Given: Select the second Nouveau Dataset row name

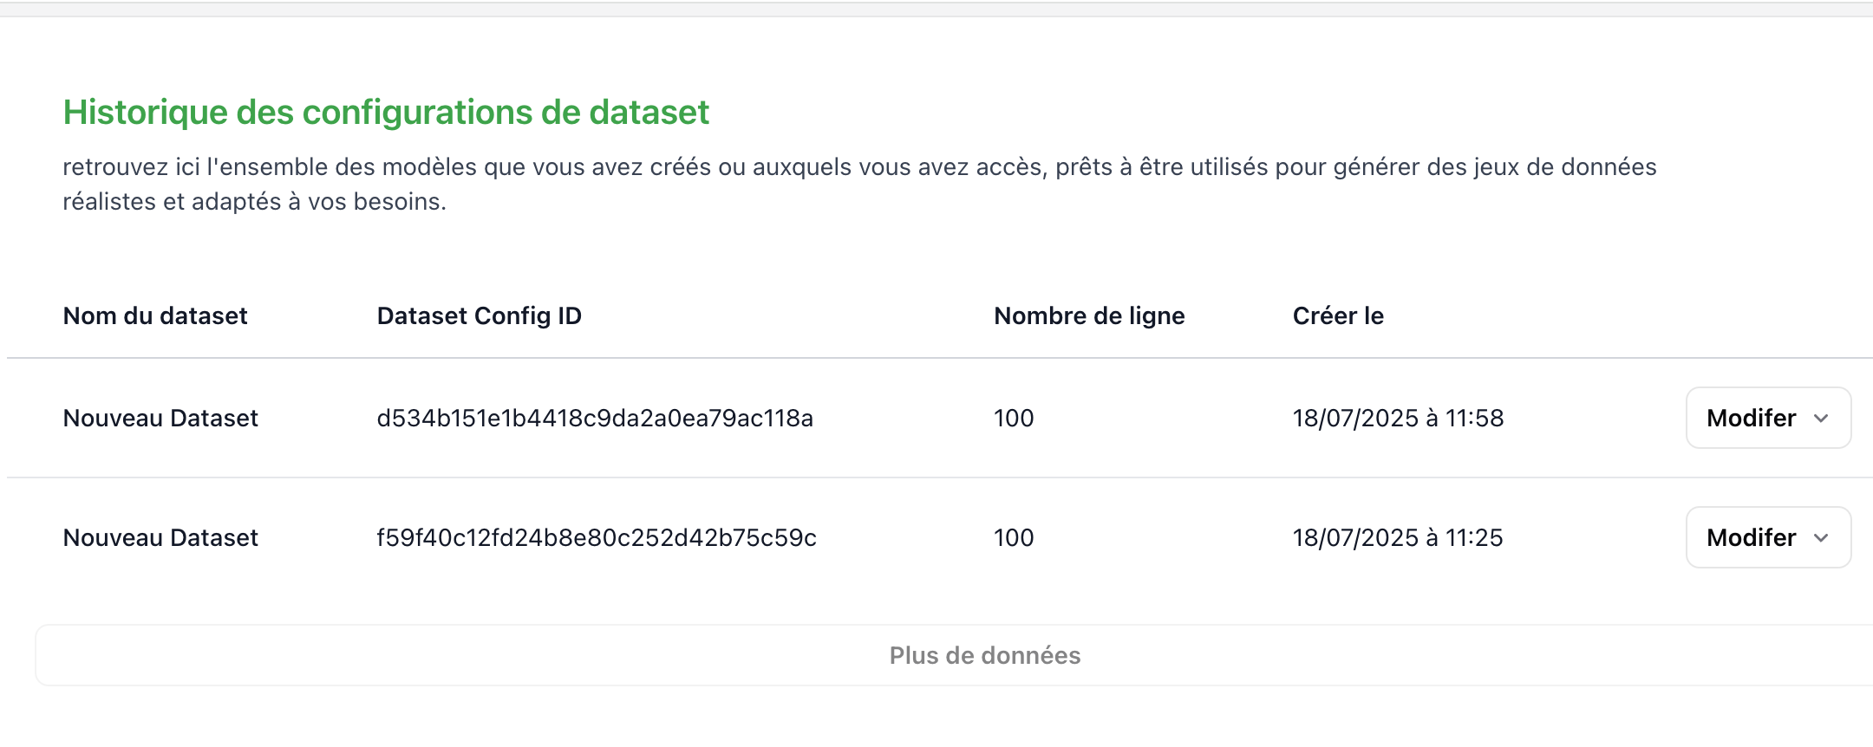Looking at the screenshot, I should [160, 537].
